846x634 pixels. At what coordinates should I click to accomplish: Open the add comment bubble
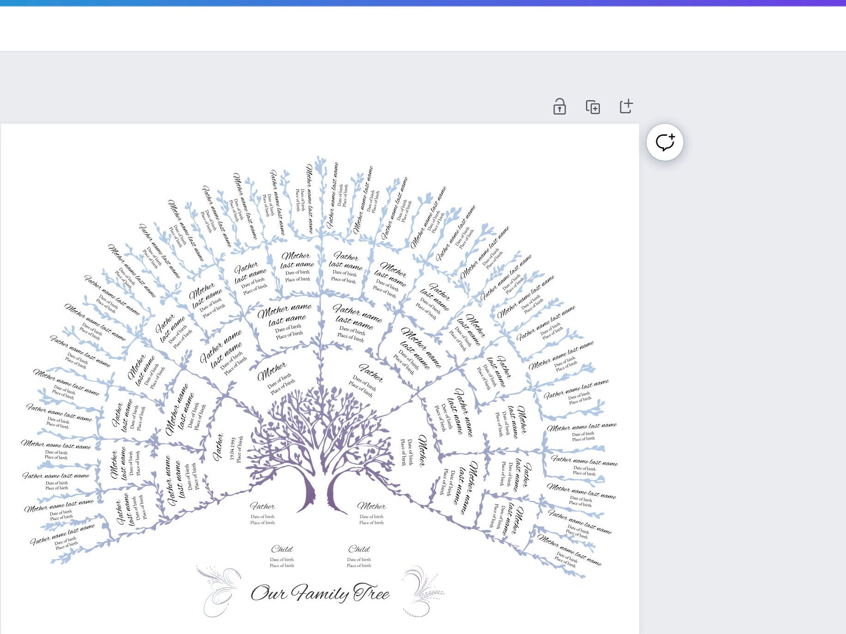(665, 143)
